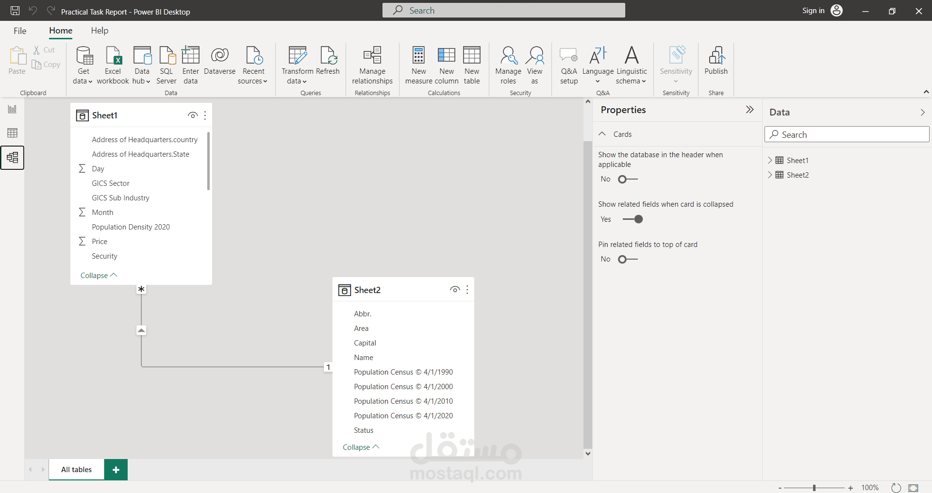
Task: Toggle show related fields when collapsed
Action: [632, 219]
